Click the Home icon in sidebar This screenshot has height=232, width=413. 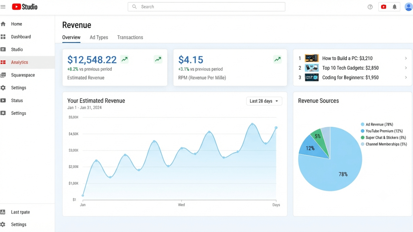click(x=3, y=24)
